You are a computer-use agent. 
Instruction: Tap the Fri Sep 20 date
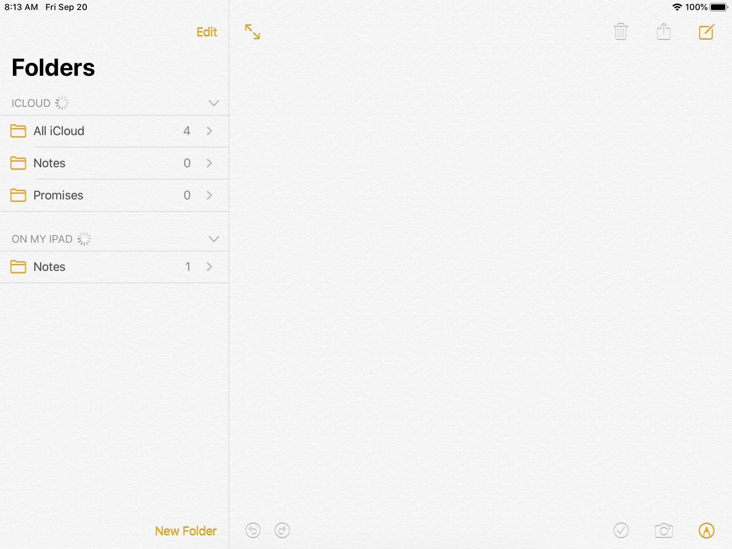click(66, 7)
